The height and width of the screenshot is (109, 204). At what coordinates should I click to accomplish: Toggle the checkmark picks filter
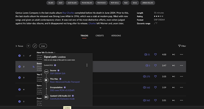(35, 46)
